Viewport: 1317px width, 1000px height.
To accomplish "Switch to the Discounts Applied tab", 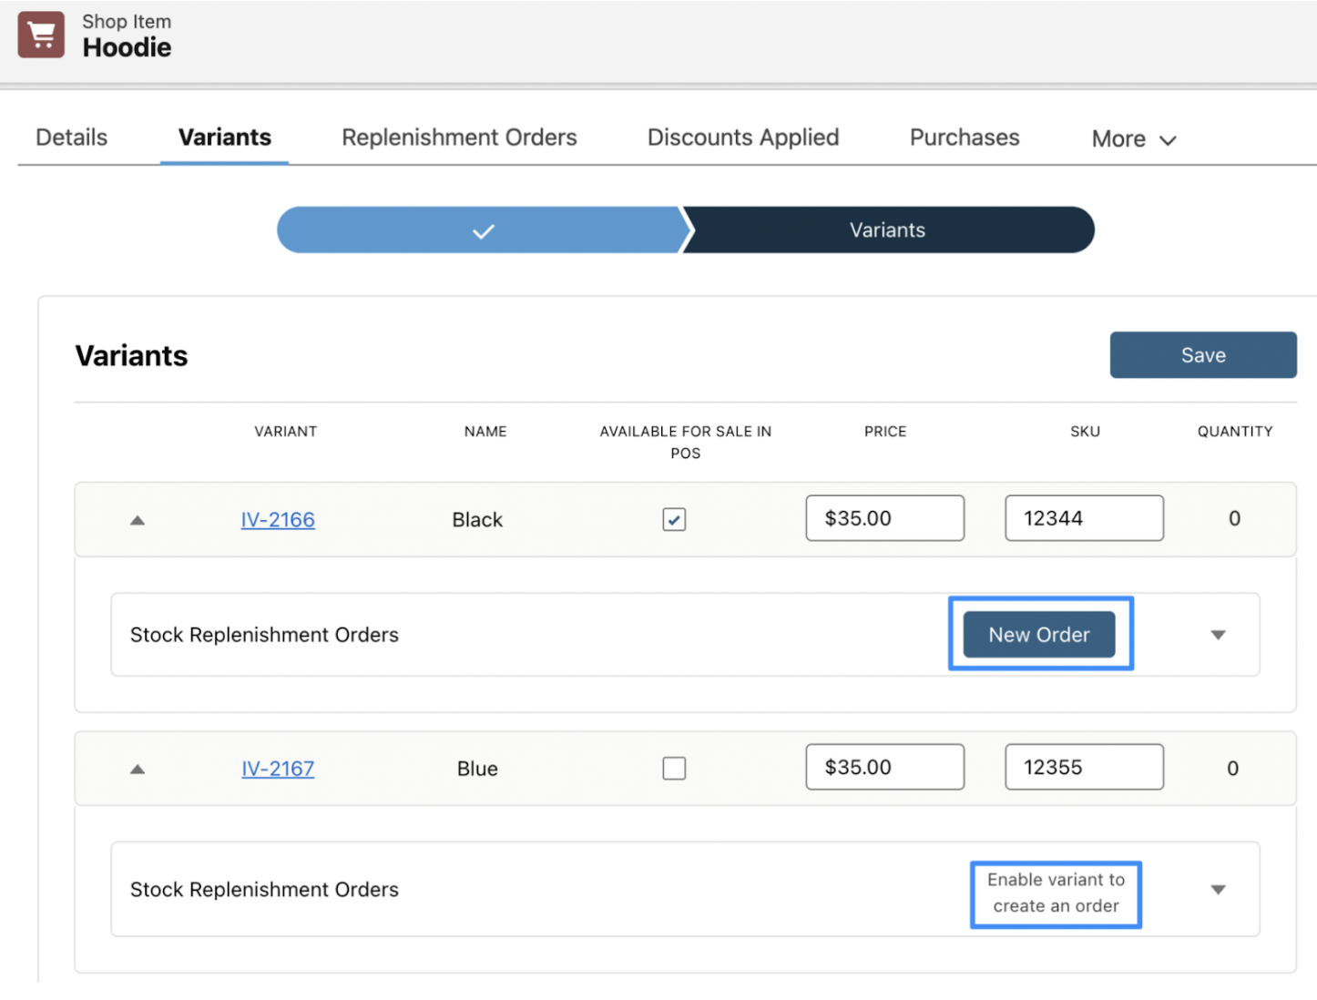I will (x=742, y=137).
